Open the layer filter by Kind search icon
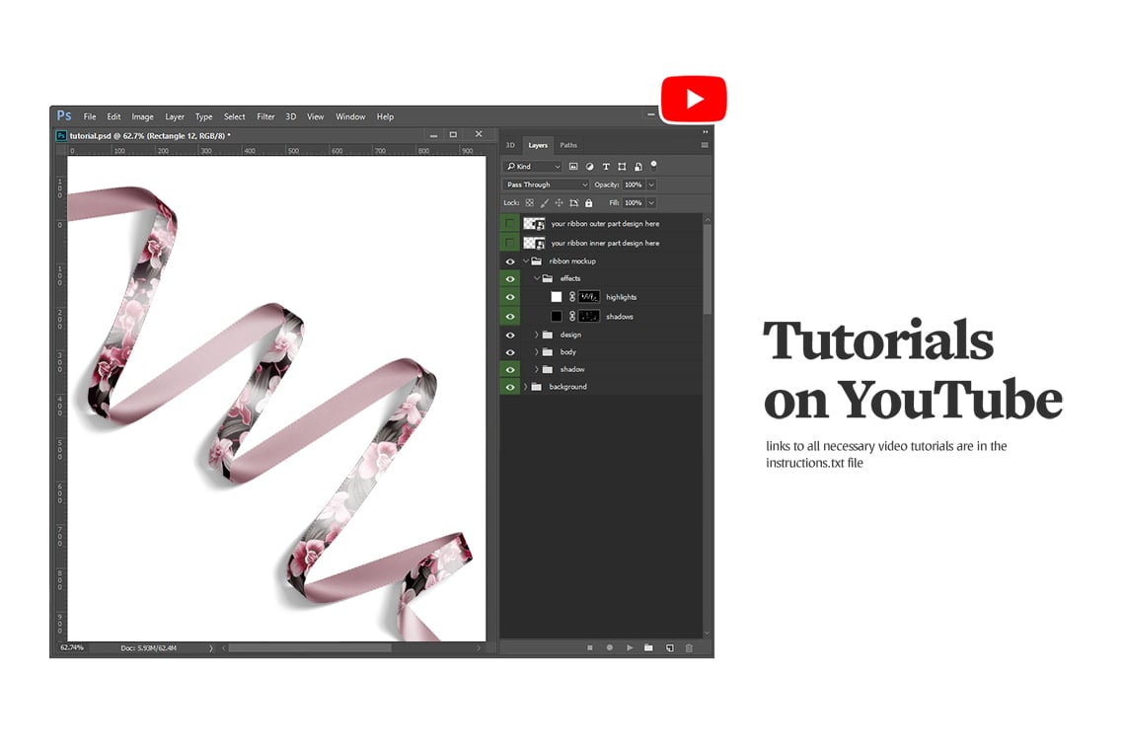1123x749 pixels. point(511,166)
